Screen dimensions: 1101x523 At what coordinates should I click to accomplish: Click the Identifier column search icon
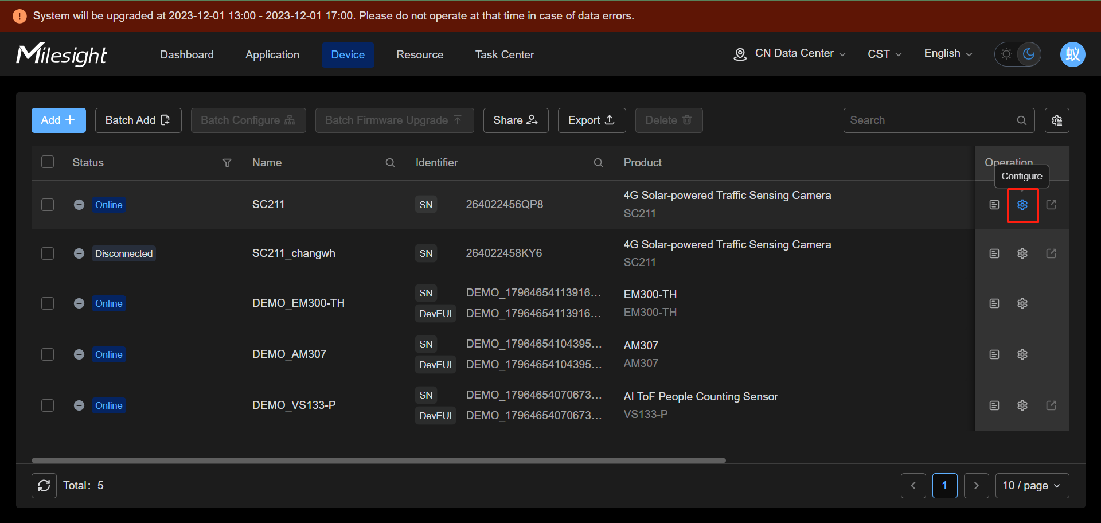(599, 163)
